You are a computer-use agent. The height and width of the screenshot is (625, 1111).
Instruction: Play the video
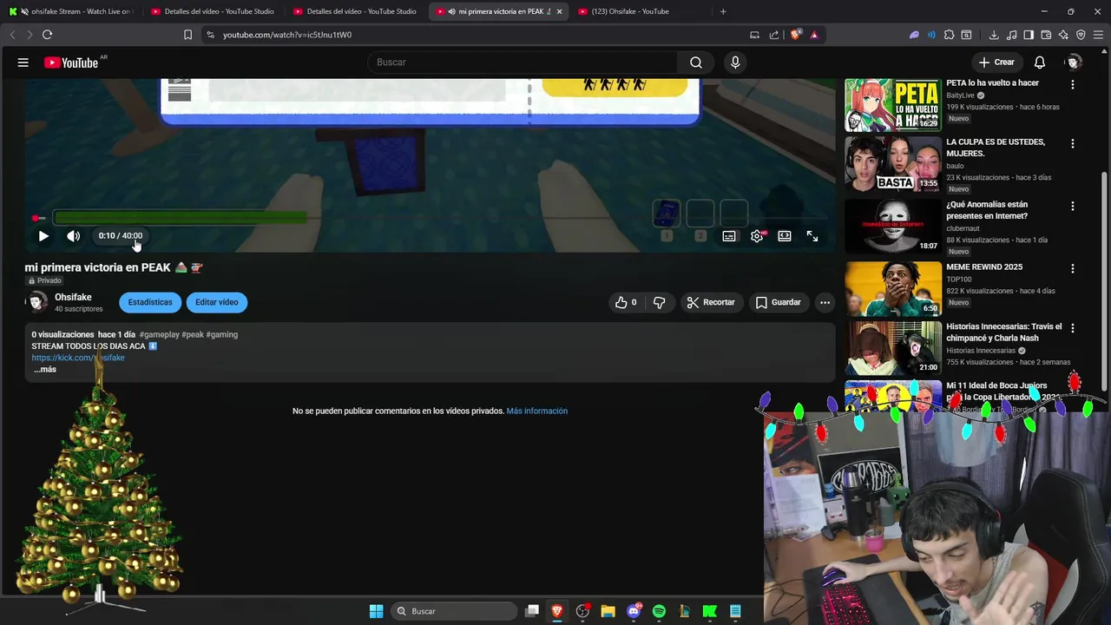(x=43, y=236)
